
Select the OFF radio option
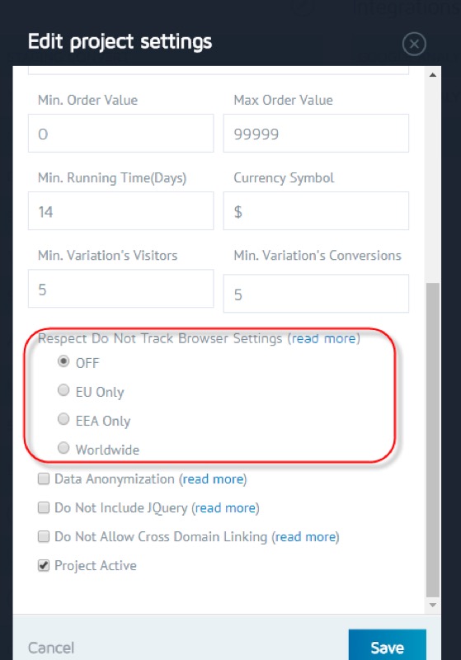tap(64, 361)
